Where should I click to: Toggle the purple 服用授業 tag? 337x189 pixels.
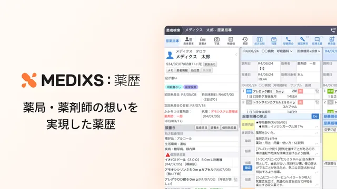pyautogui.click(x=191, y=87)
